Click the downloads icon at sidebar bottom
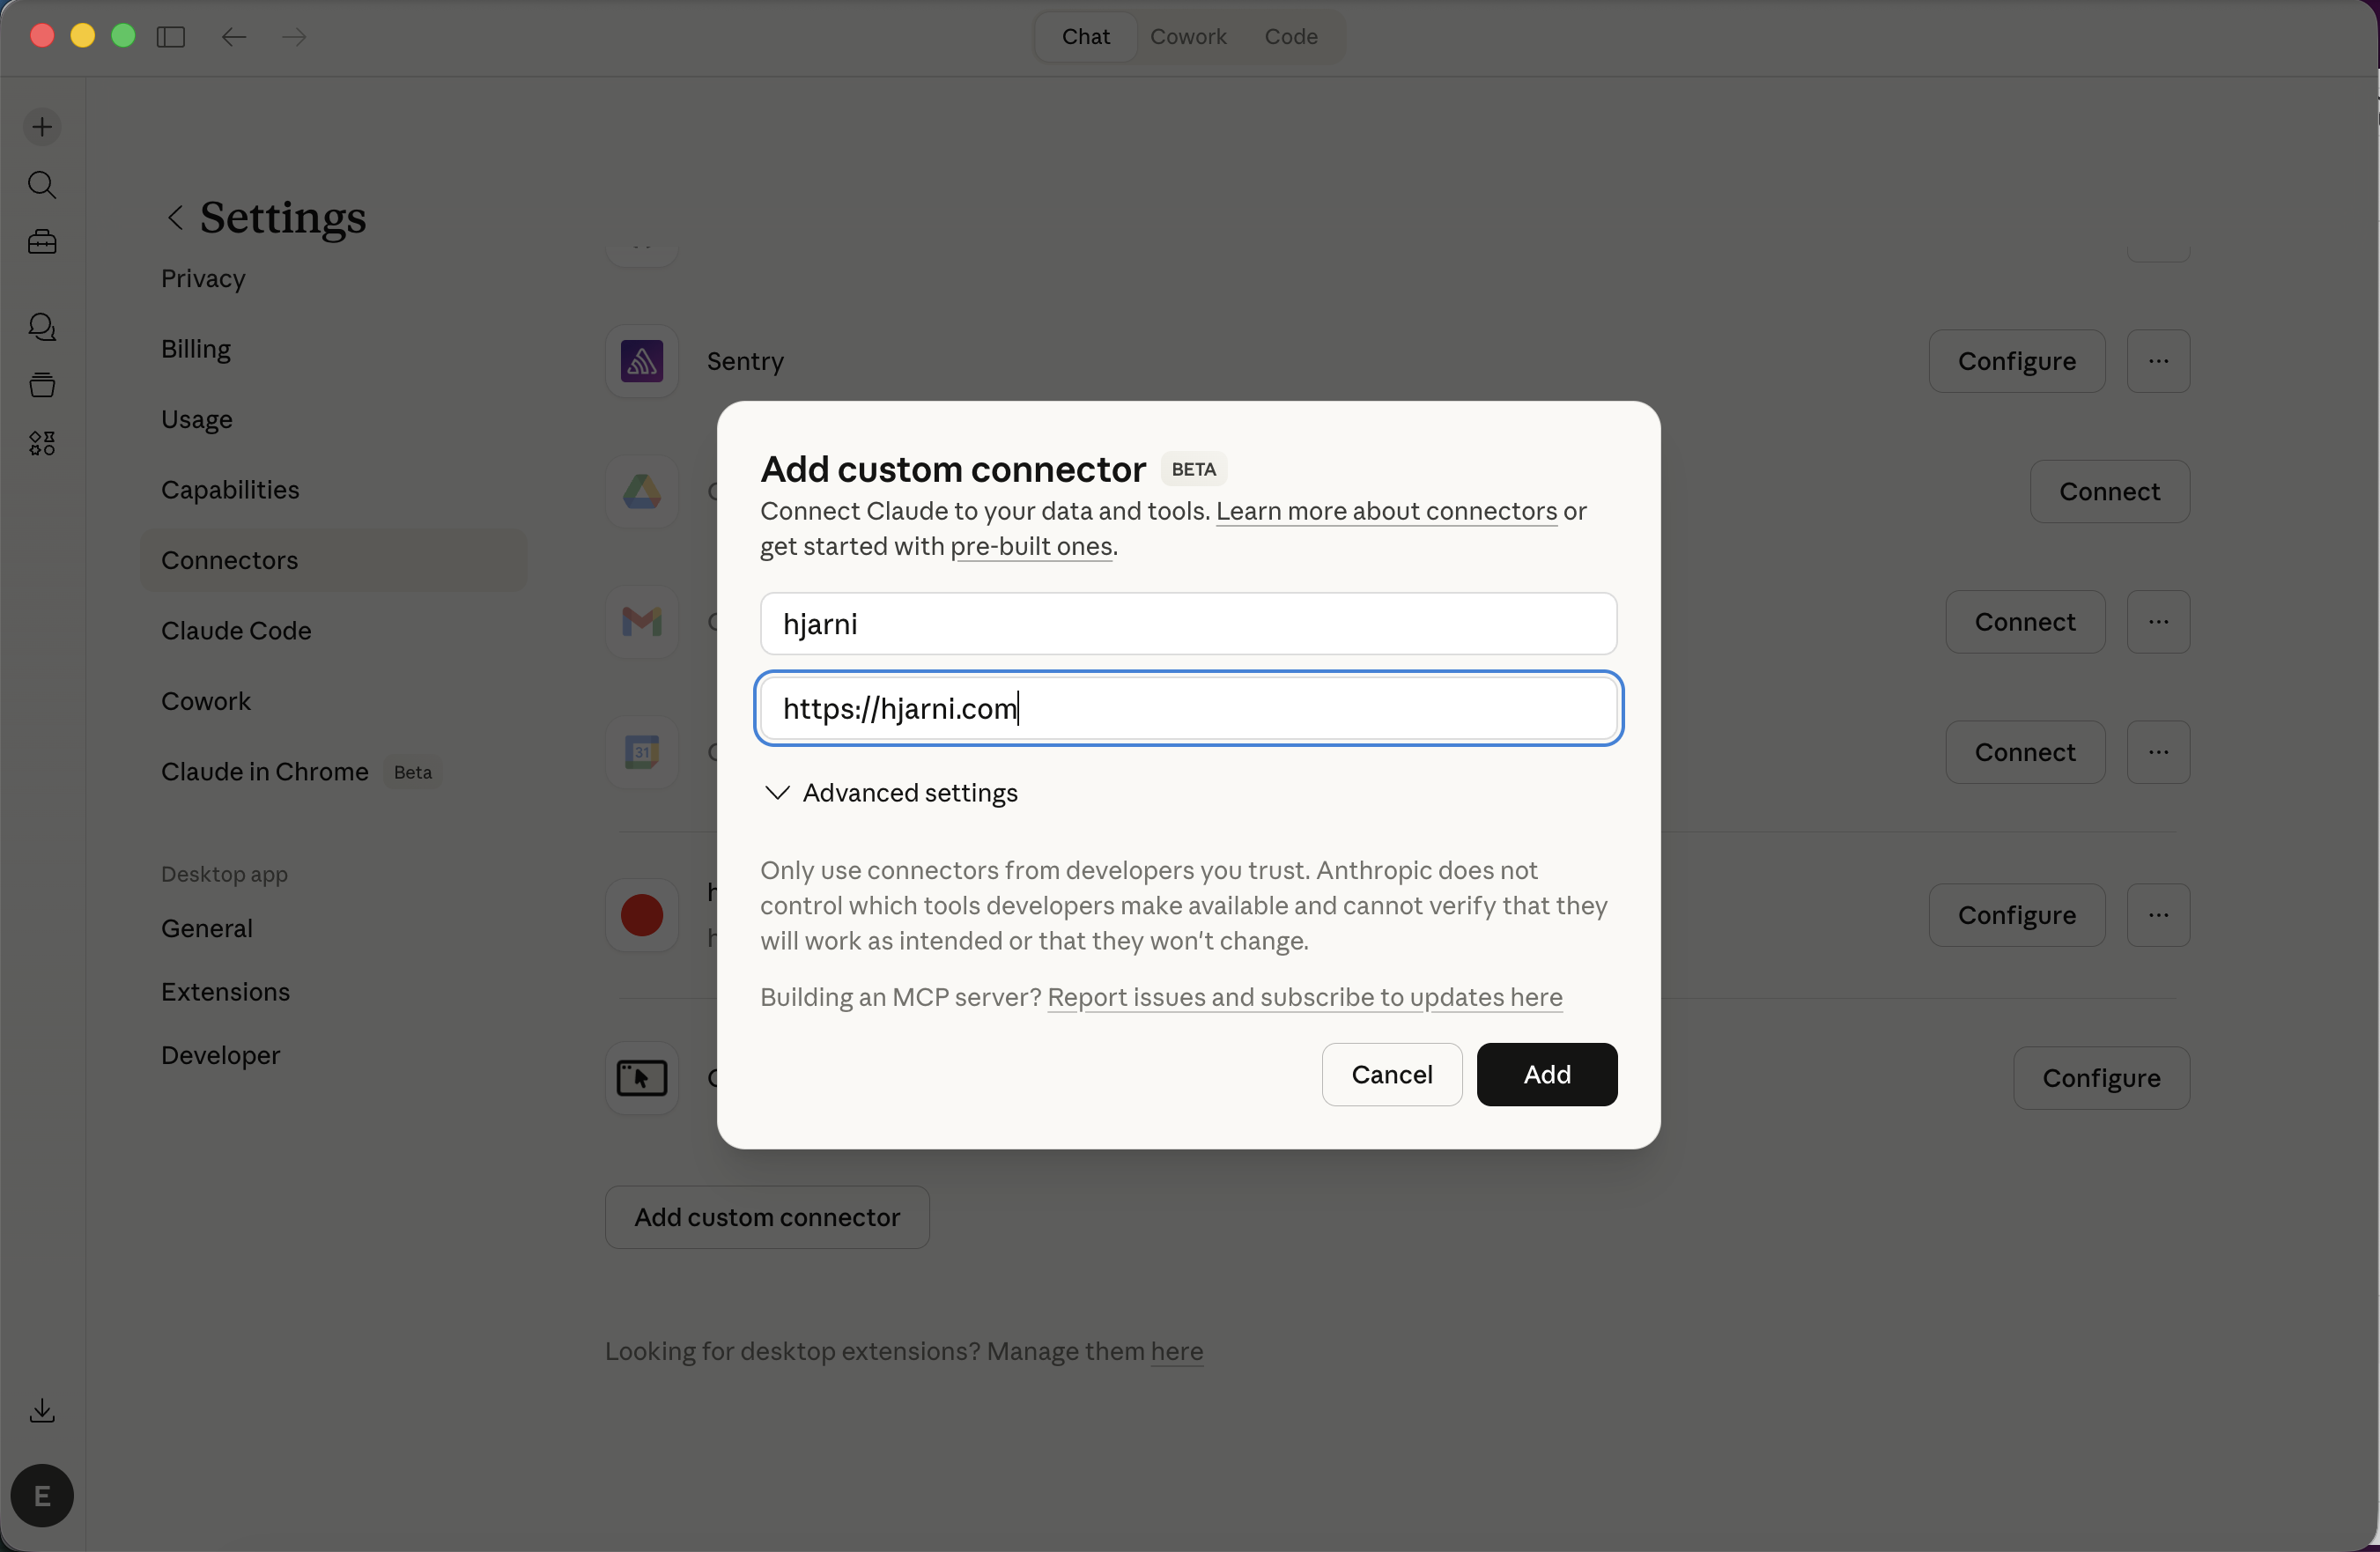 [x=41, y=1410]
